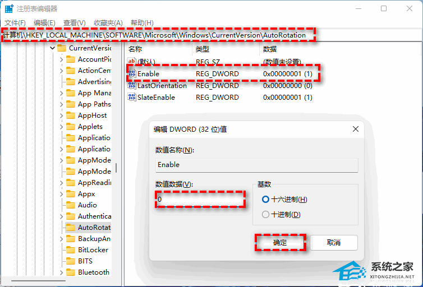Click the Authentica folder icon
This screenshot has width=423, height=287.
(71, 216)
